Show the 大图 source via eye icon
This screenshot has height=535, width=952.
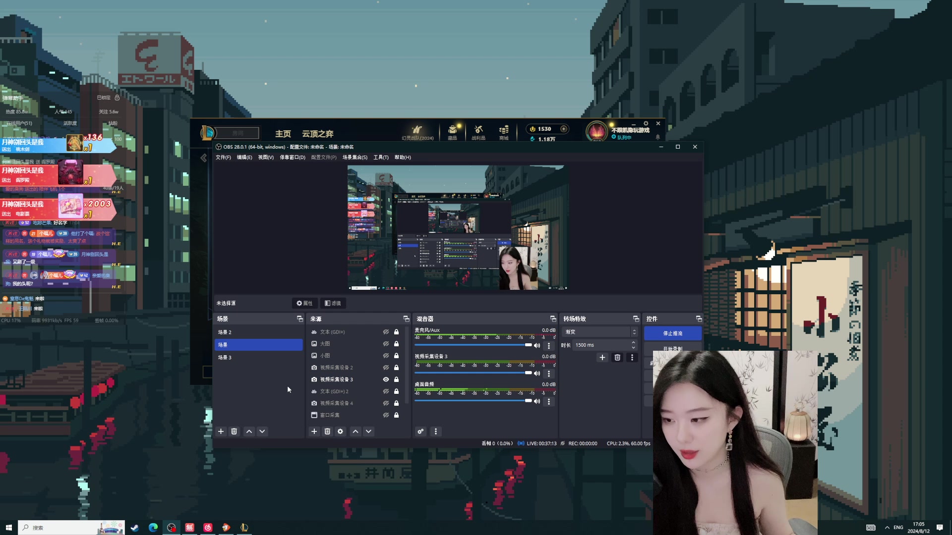[x=386, y=344]
